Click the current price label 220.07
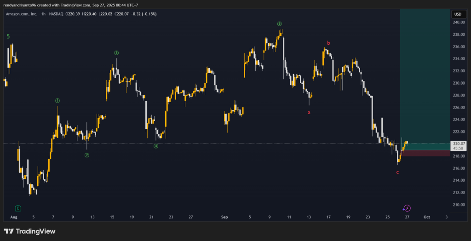This screenshot has width=471, height=241. [458, 143]
